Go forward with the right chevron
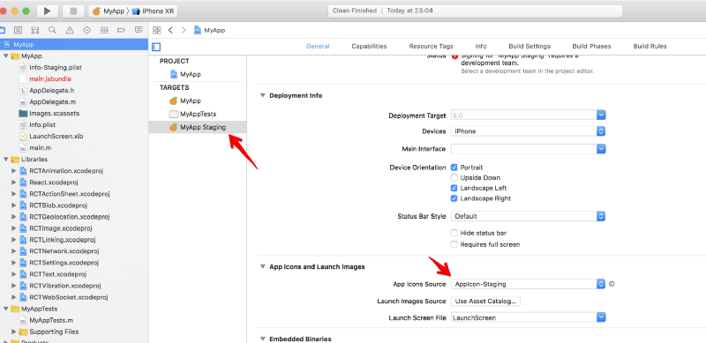The image size is (706, 343). point(184,30)
